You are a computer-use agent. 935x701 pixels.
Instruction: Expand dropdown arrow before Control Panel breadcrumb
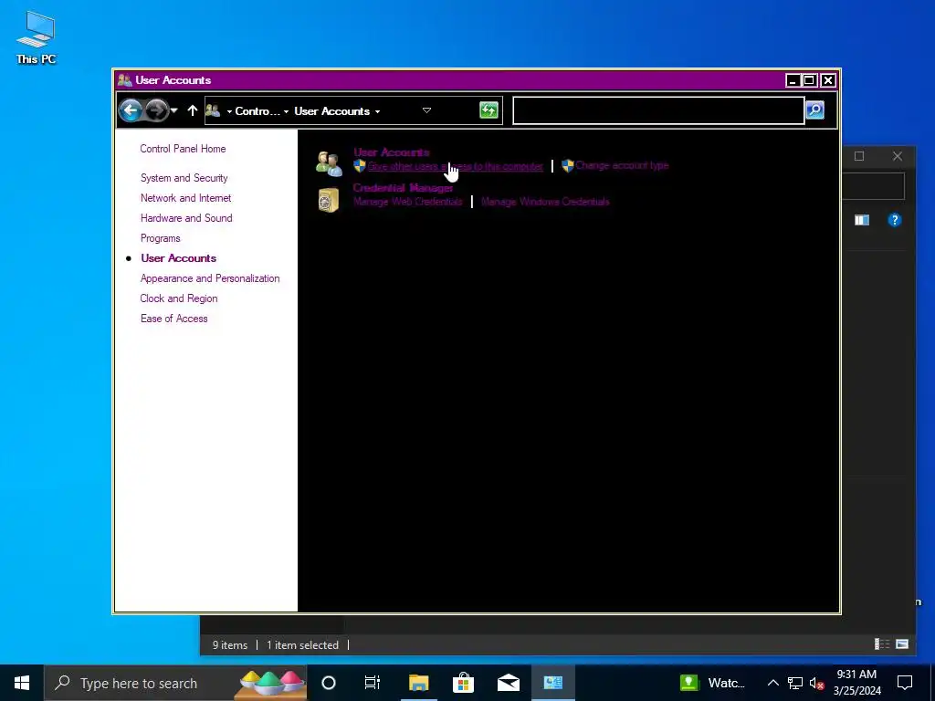pos(229,111)
